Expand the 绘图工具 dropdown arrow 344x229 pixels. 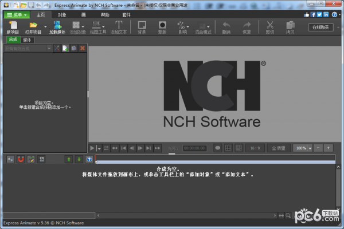click(103, 27)
